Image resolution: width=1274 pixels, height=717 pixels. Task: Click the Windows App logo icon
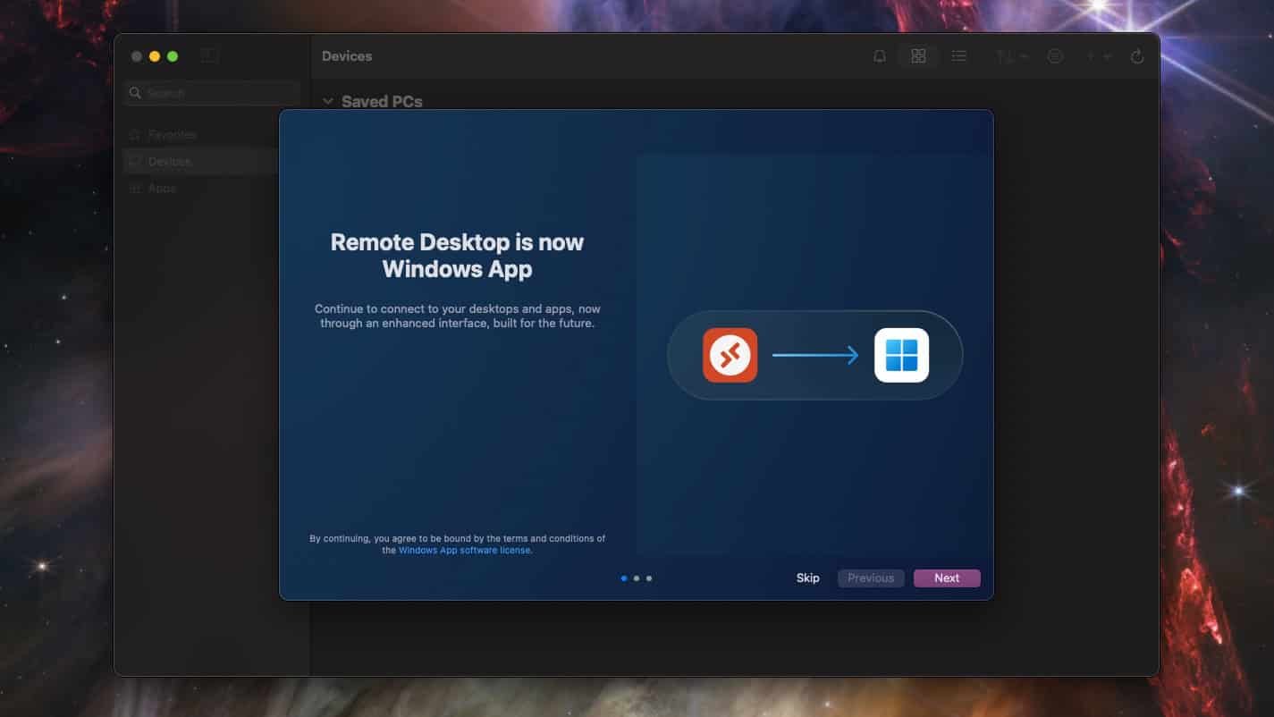901,355
